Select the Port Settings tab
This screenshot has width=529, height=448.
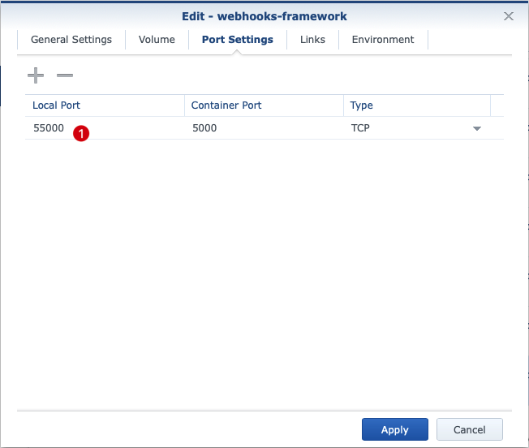pos(238,40)
